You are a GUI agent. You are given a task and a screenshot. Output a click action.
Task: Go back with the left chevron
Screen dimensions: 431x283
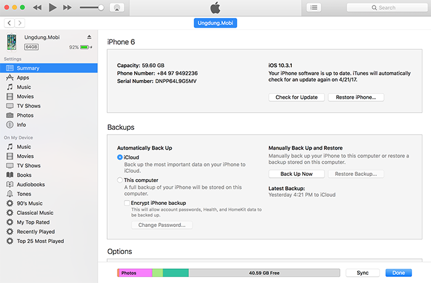coord(9,23)
